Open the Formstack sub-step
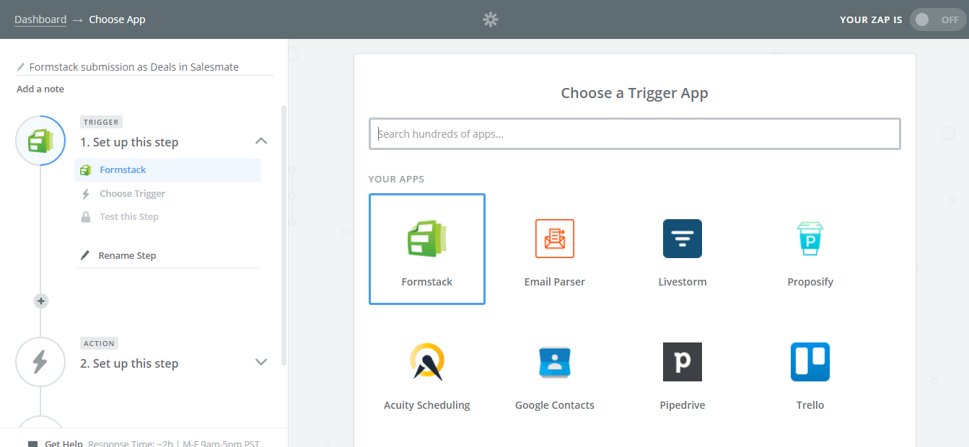Screen dimensions: 969x447 [167, 170]
